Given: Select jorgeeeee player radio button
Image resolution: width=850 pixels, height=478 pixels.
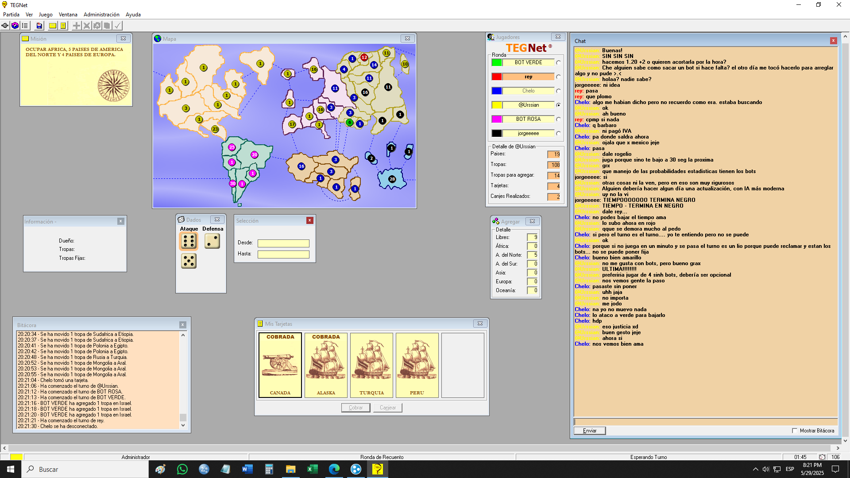Looking at the screenshot, I should point(559,134).
